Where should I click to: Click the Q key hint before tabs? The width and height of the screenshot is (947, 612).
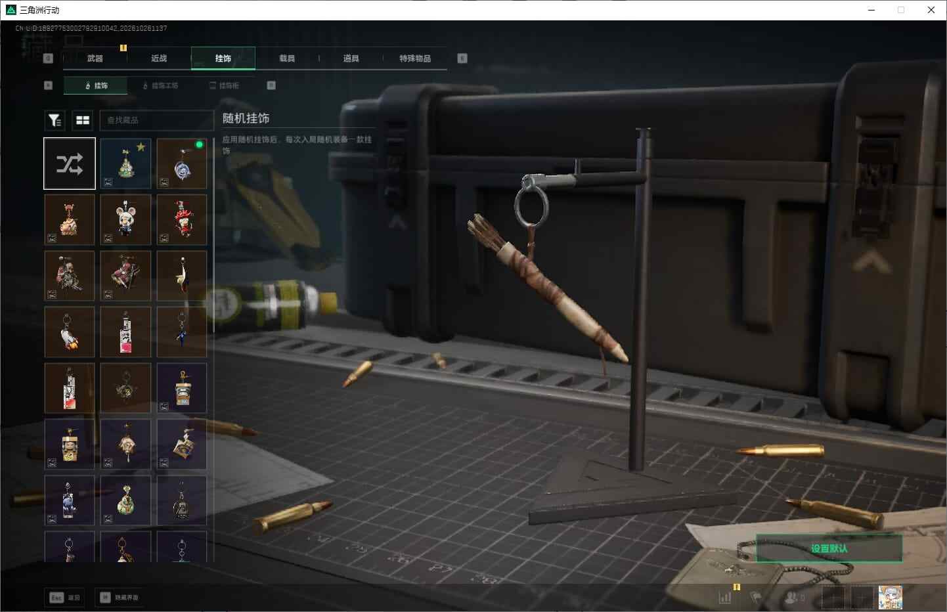click(48, 58)
